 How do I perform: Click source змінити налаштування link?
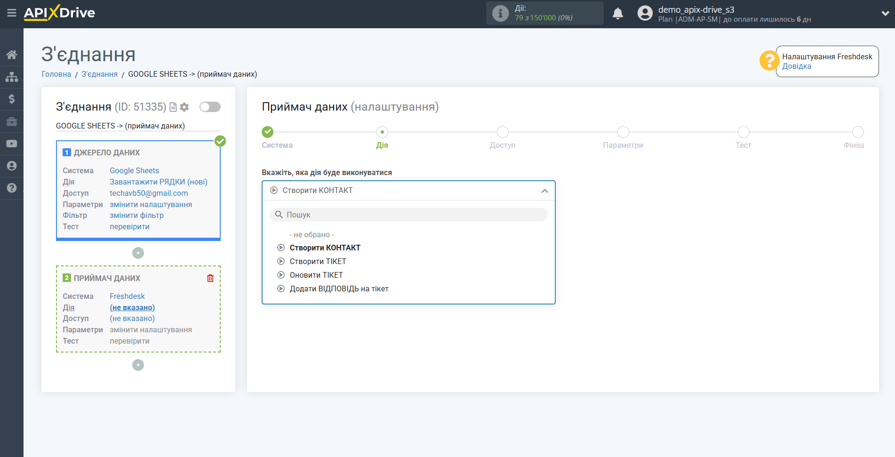coord(151,205)
